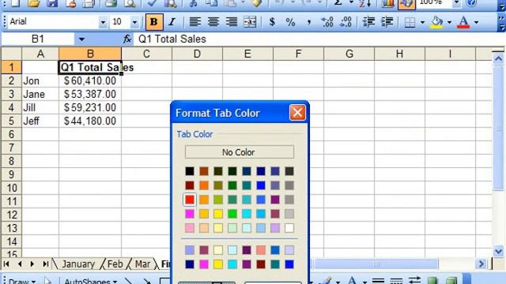
Task: Pick the black swatch in top row
Action: [190, 171]
